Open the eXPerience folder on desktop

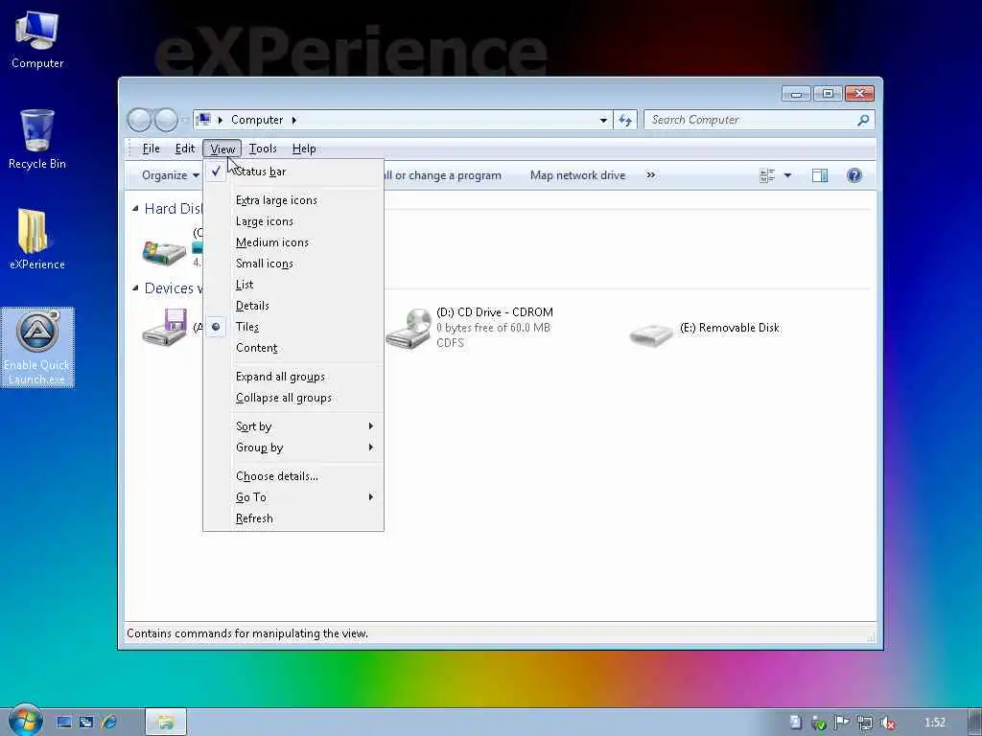click(x=37, y=239)
